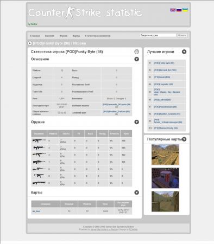Open the third popular map thumbnail
The height and width of the screenshot is (244, 214).
coord(165,201)
